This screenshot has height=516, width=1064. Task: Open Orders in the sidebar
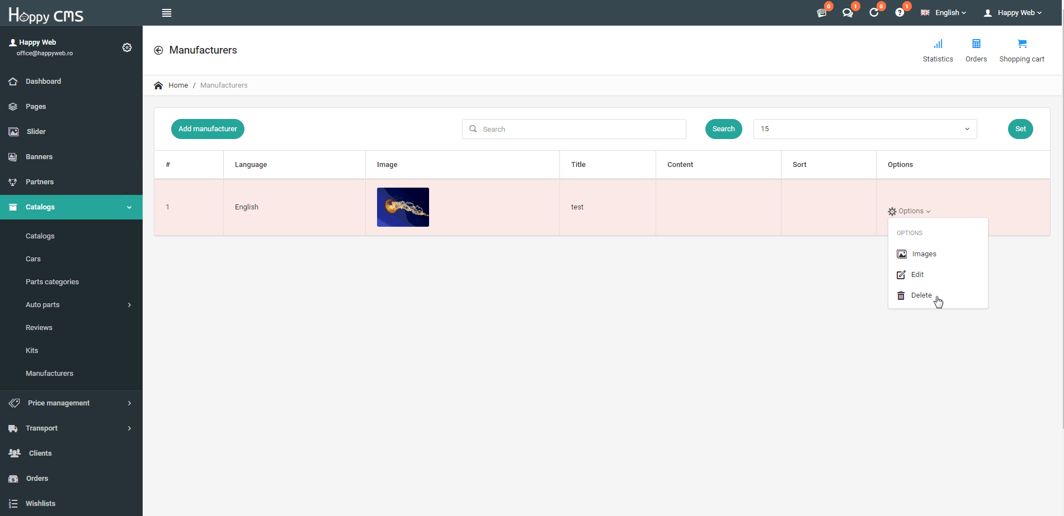pyautogui.click(x=71, y=479)
